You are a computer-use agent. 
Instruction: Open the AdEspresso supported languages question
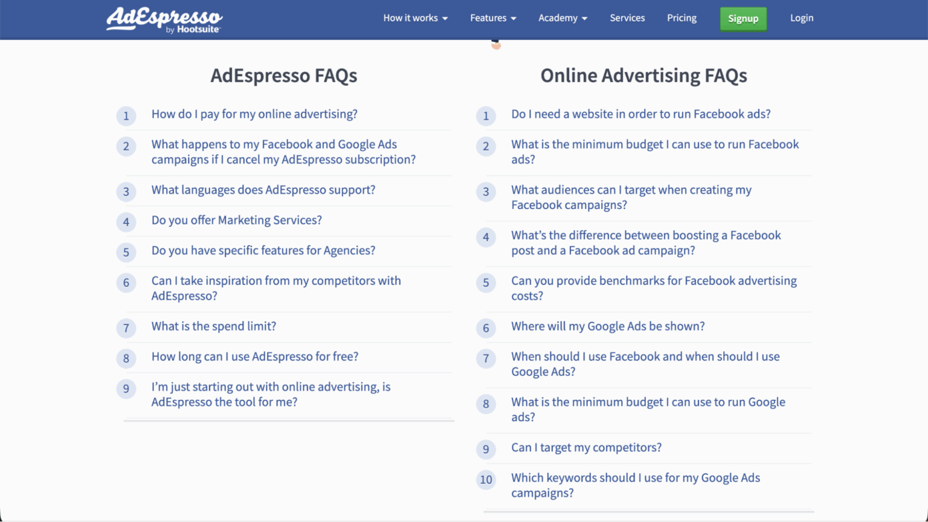pyautogui.click(x=263, y=190)
